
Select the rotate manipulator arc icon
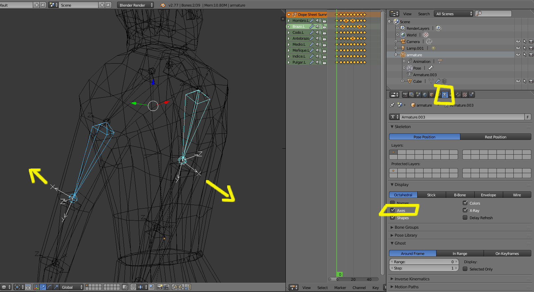click(x=49, y=287)
